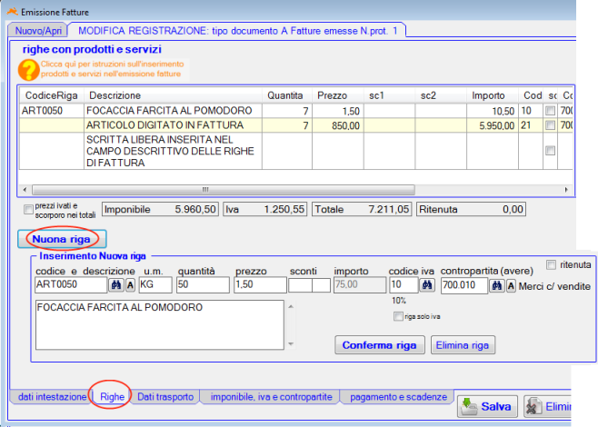Click the orange question mark help icon
Viewport: 598px width, 427px height.
click(x=28, y=70)
